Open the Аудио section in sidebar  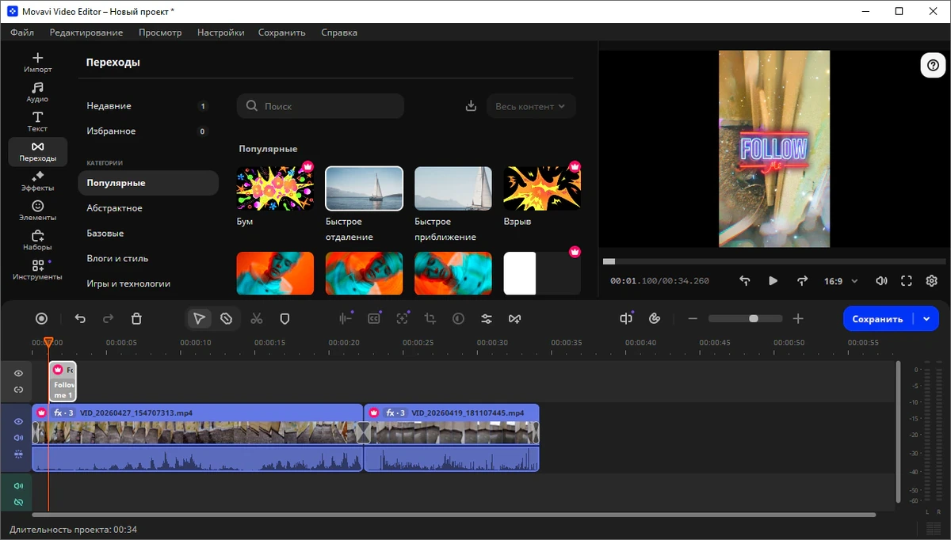point(37,92)
